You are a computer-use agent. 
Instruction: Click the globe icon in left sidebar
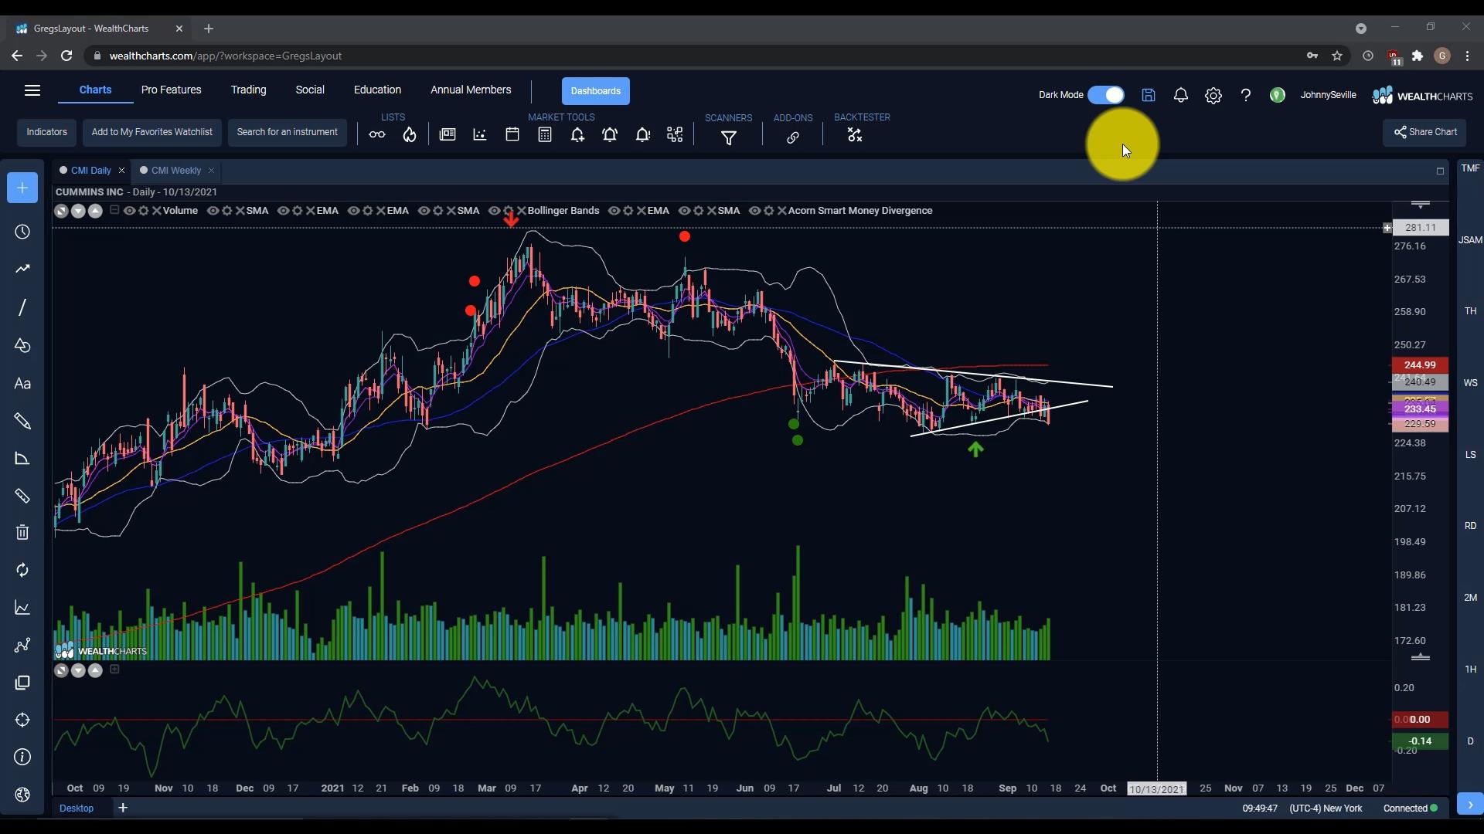click(x=22, y=795)
